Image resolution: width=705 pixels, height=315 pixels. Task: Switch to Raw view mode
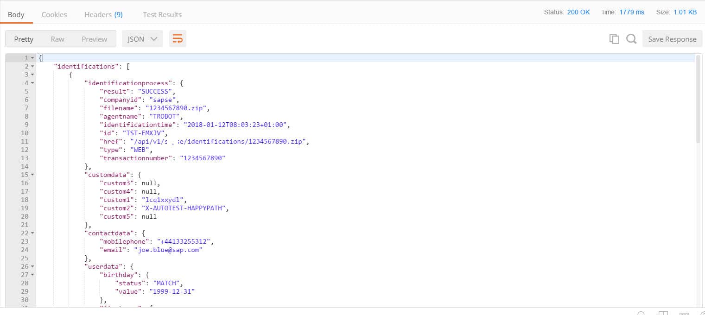(57, 39)
